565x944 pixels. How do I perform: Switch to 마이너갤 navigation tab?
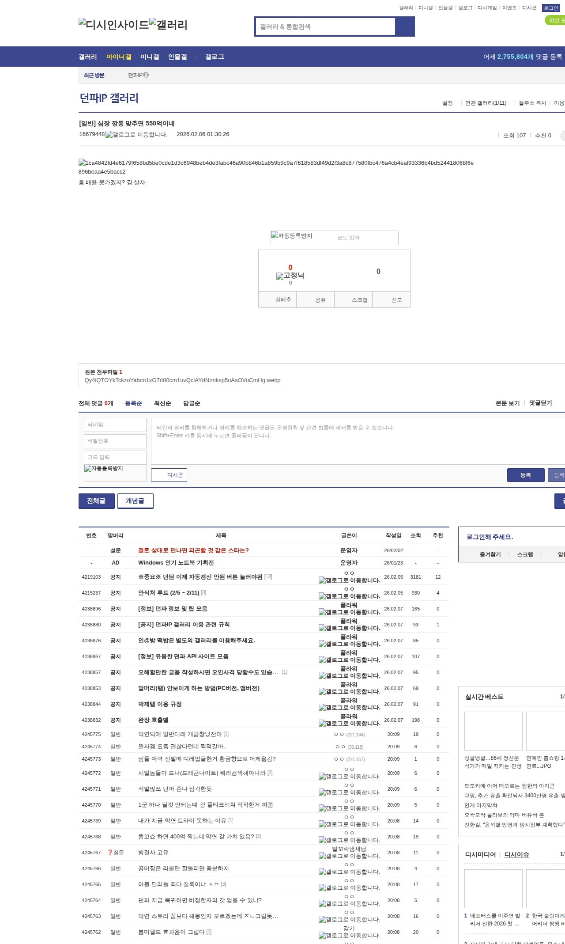click(x=119, y=57)
